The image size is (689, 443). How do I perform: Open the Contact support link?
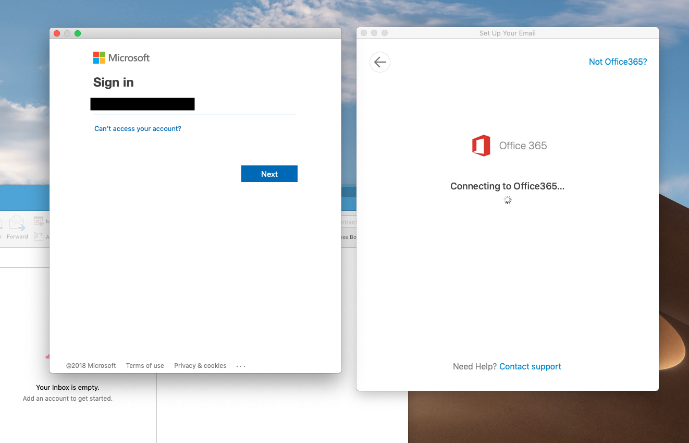[x=530, y=366]
